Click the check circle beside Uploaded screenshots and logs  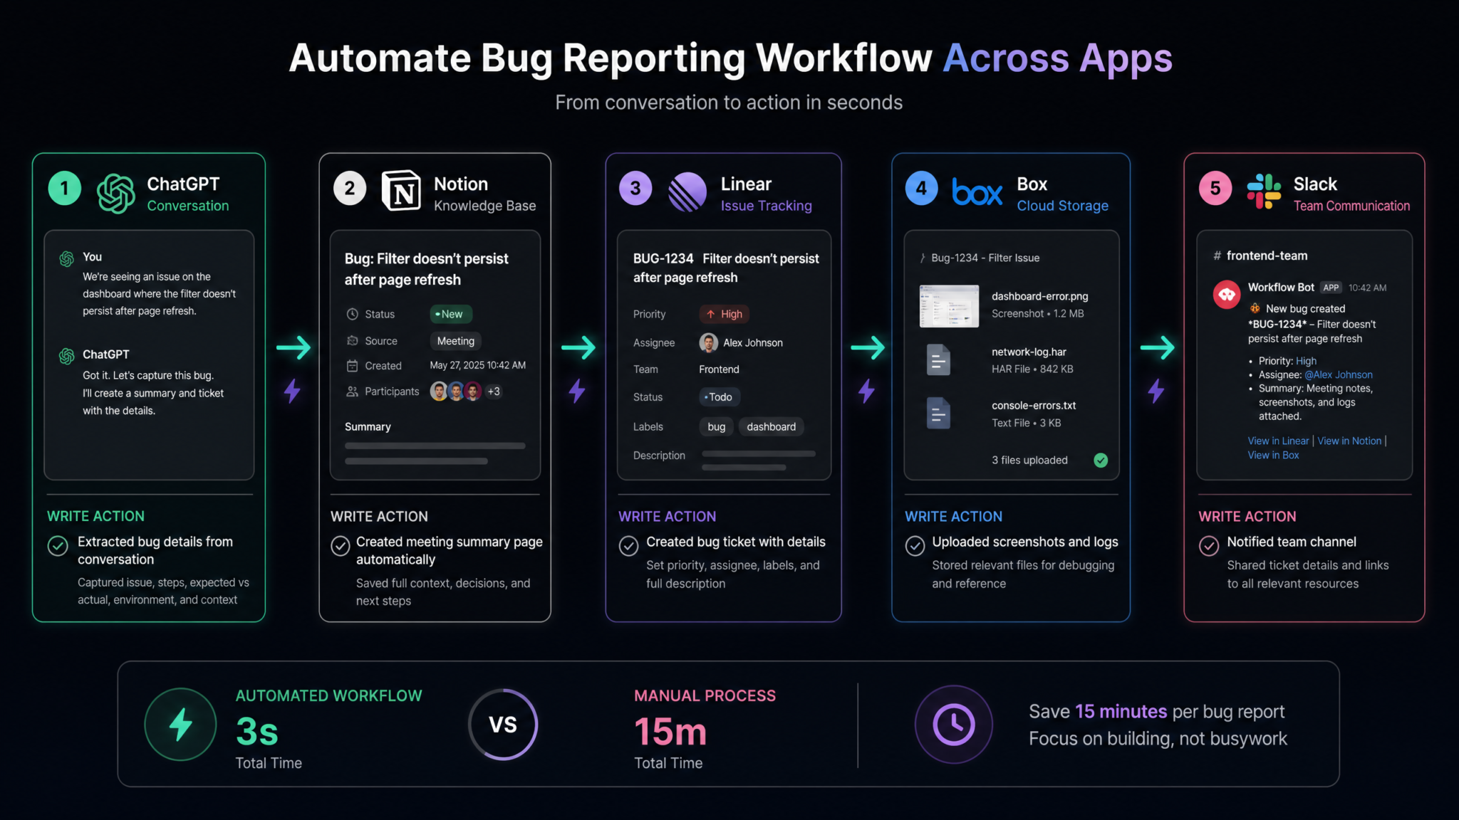[x=915, y=546]
